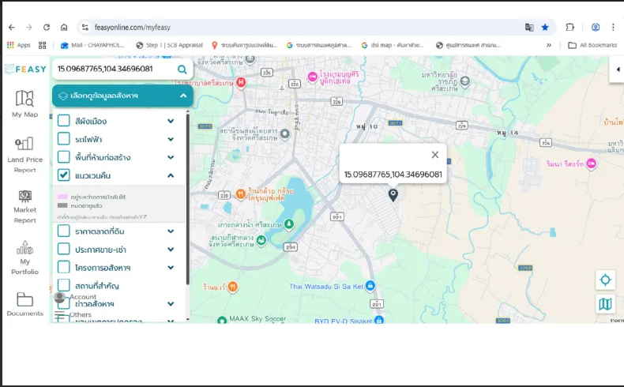Close the coordinate popup on map
624x387 pixels.
(x=435, y=155)
